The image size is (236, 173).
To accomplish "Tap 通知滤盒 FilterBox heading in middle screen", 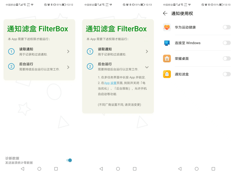I will point(116,29).
